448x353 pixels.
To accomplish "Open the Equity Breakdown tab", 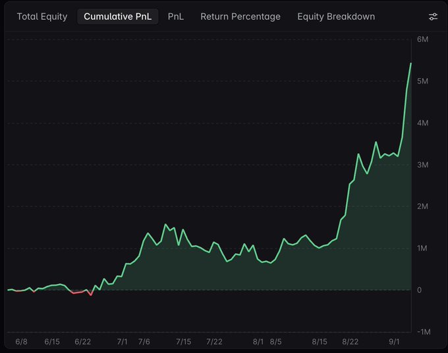I will pos(336,16).
